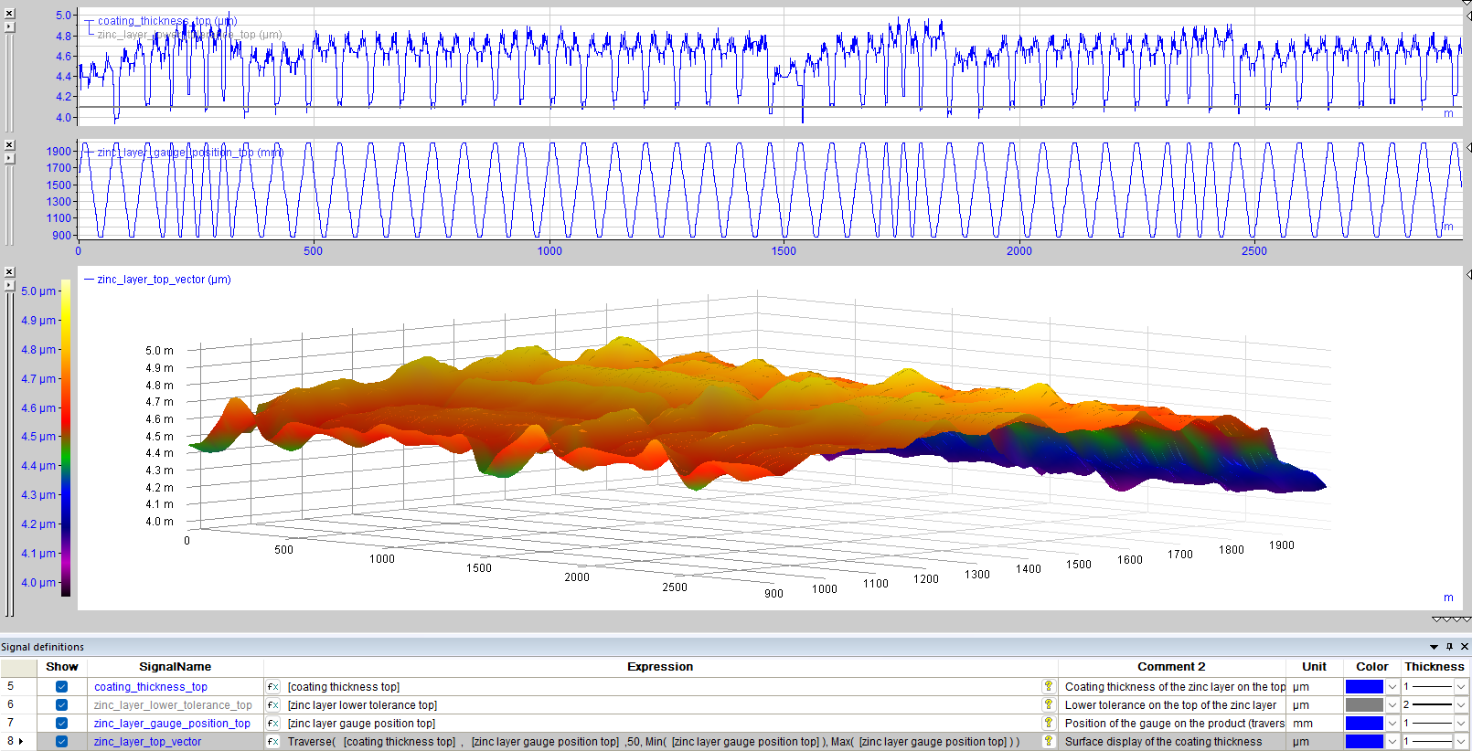1472x751 pixels.
Task: Click the Expression column header
Action: [x=660, y=667]
